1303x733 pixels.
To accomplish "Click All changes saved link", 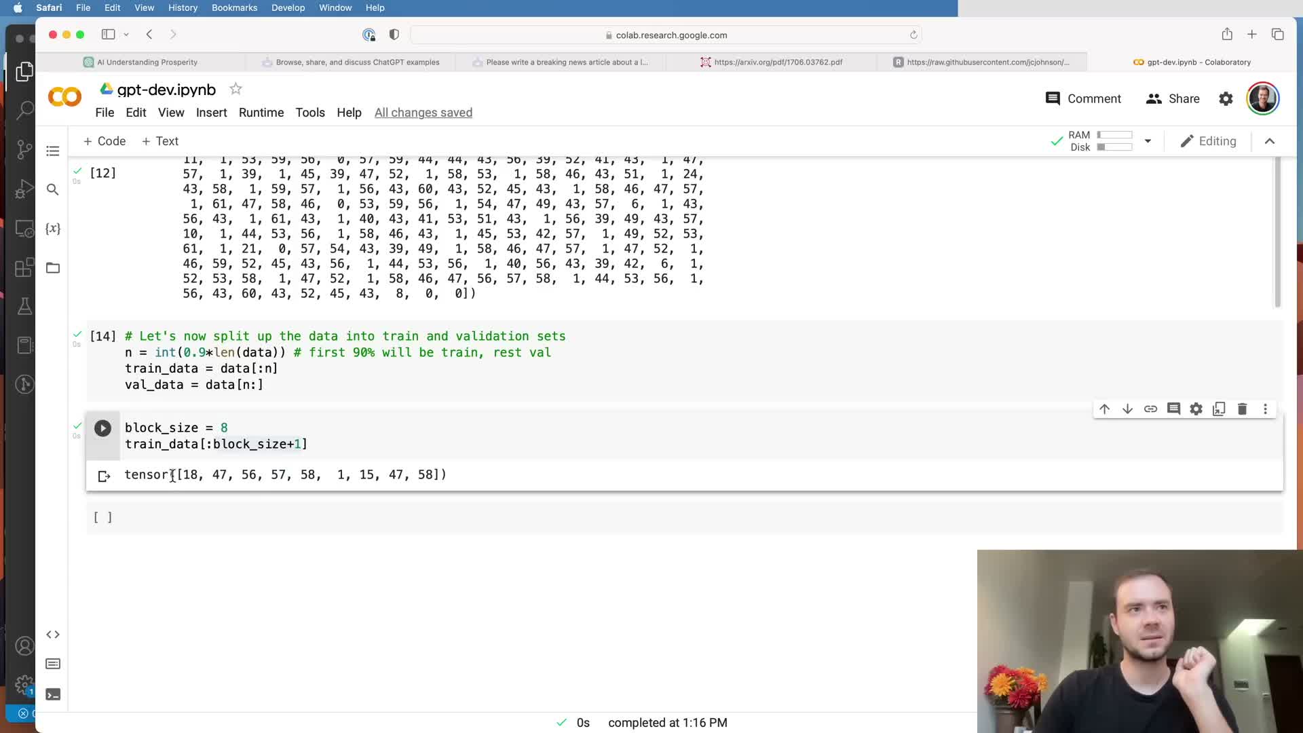I will [423, 113].
